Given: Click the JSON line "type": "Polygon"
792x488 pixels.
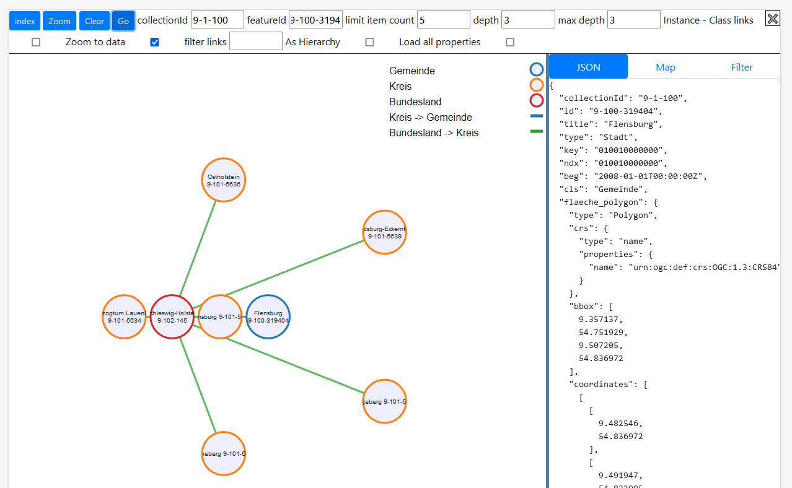Looking at the screenshot, I should pyautogui.click(x=614, y=215).
